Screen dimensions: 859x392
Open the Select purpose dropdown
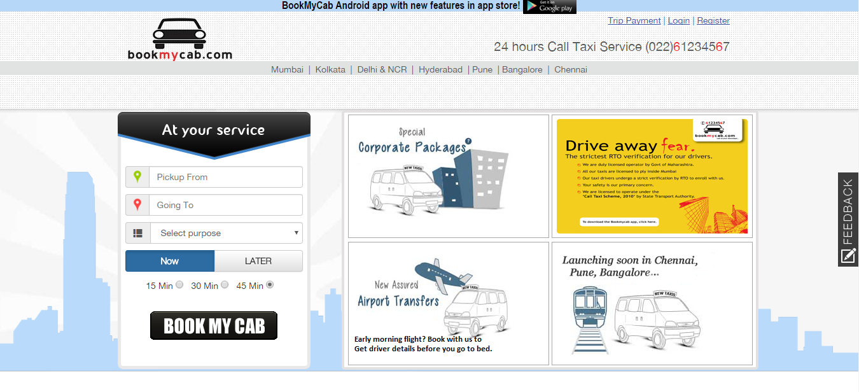pos(227,233)
